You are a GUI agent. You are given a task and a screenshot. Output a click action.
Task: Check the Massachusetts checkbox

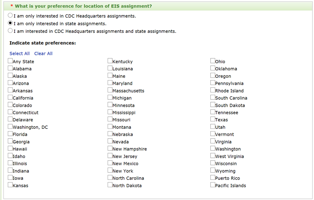110,90
